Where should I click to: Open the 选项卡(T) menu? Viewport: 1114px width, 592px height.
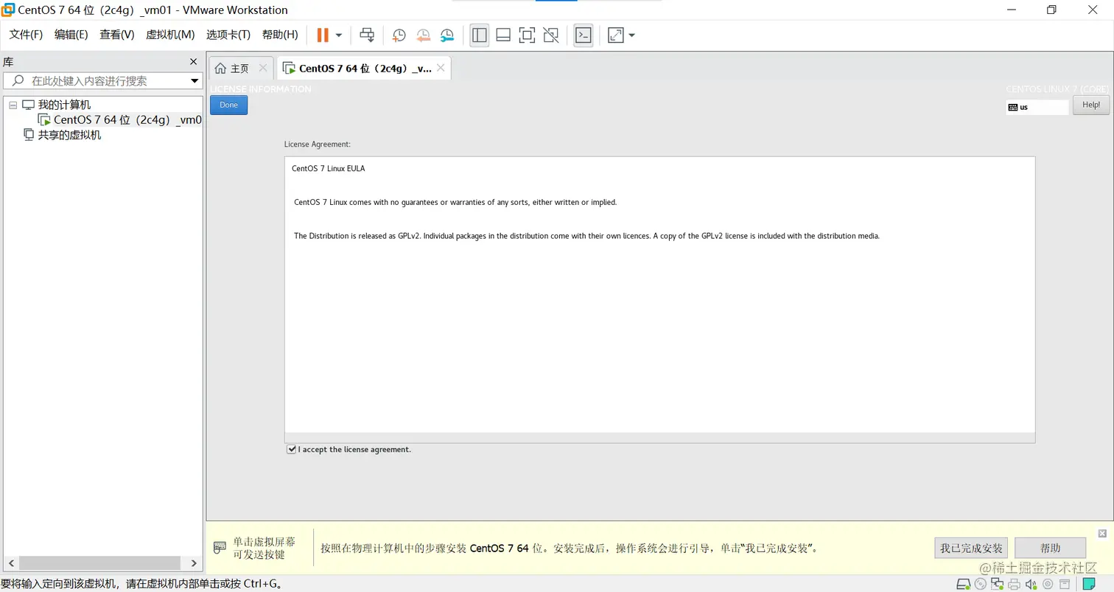228,35
